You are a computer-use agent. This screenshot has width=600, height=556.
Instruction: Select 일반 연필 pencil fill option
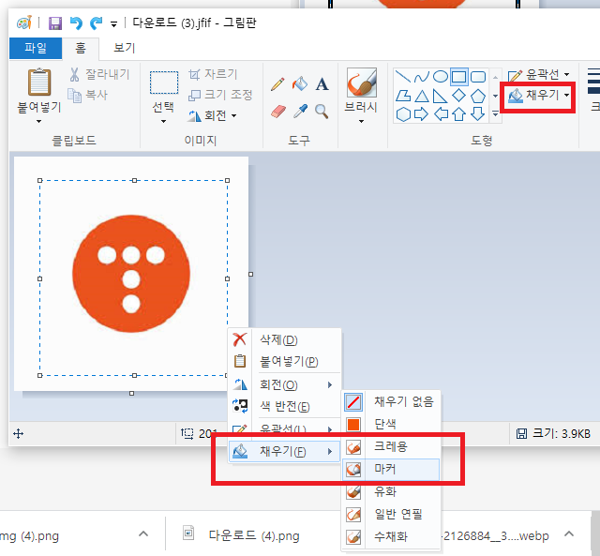tap(392, 515)
